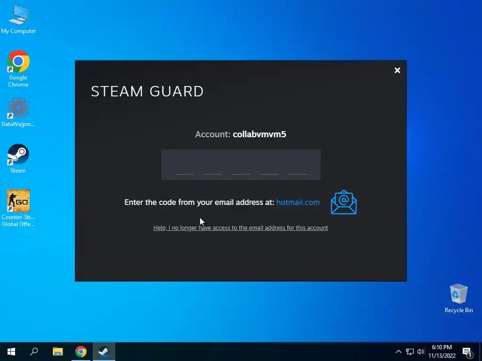This screenshot has height=361, width=482.
Task: Open the notification center icon
Action: (x=467, y=352)
